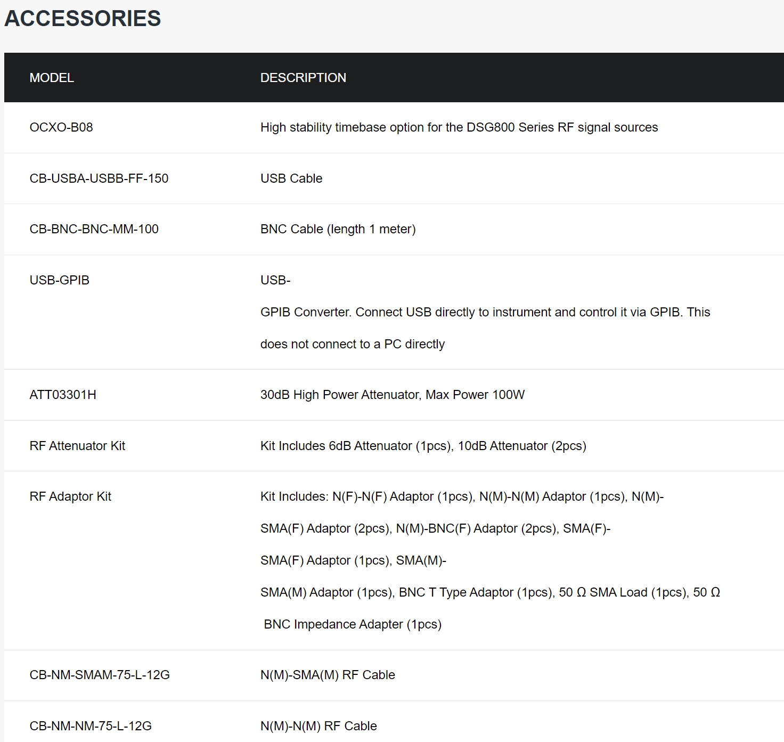Click the 6dB Attenuator kit description
This screenshot has width=784, height=742.
point(423,446)
